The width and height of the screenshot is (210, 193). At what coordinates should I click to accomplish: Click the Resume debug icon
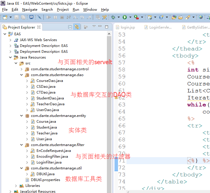pos(48,17)
